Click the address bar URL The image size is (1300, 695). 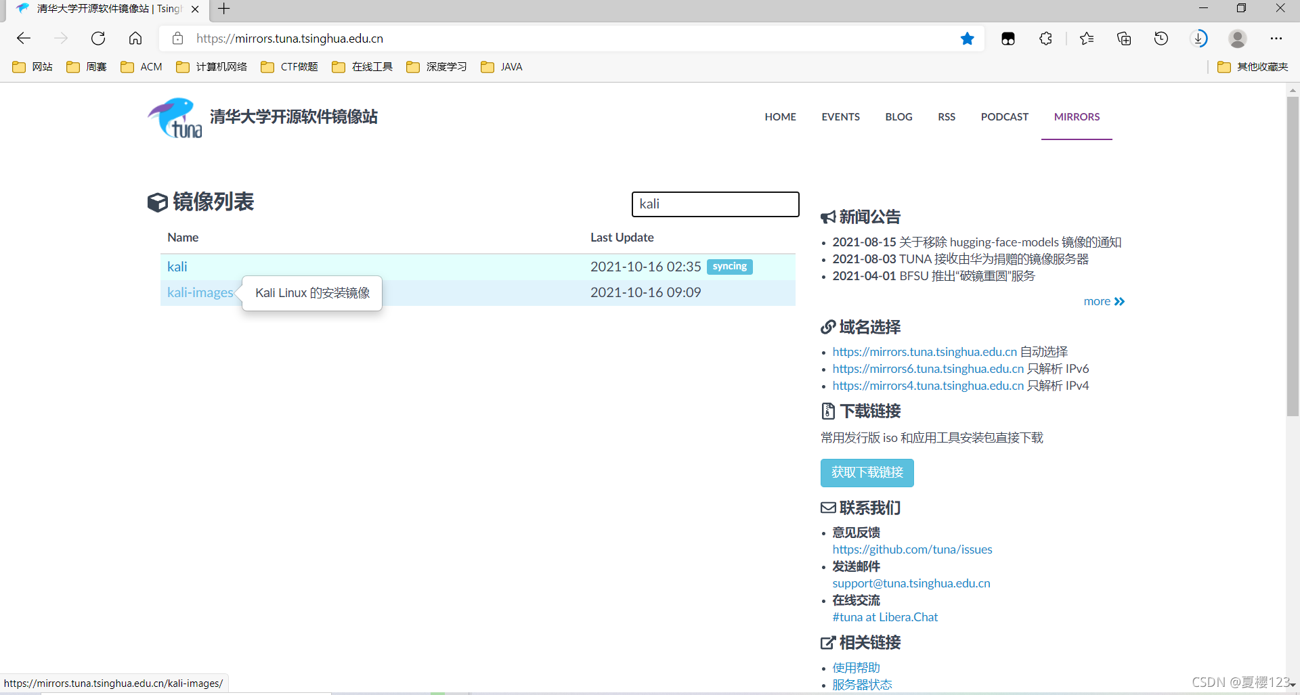pos(290,39)
